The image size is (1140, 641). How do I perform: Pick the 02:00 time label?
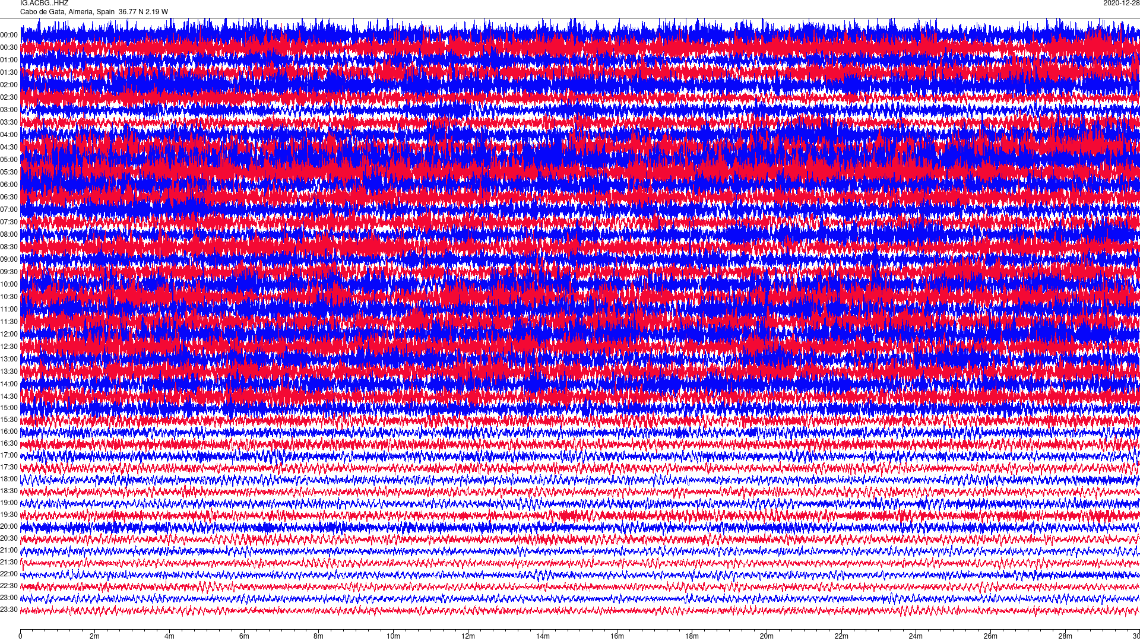[9, 85]
